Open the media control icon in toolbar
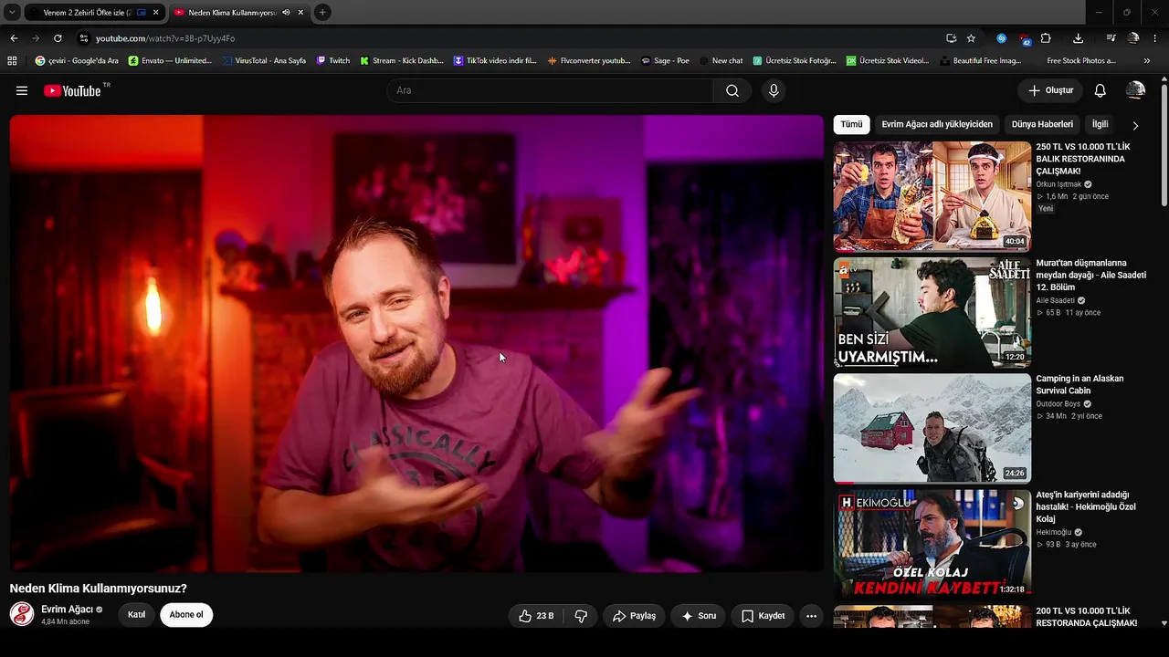 tap(1111, 38)
